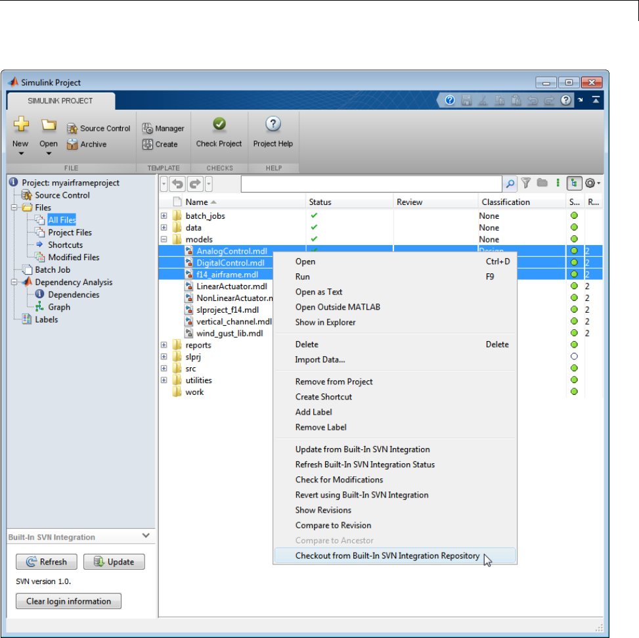This screenshot has height=638, width=639.
Task: Open Batch Job node
Action: (53, 269)
